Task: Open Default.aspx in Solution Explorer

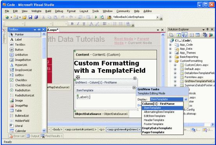Action: pyautogui.click(x=192, y=69)
